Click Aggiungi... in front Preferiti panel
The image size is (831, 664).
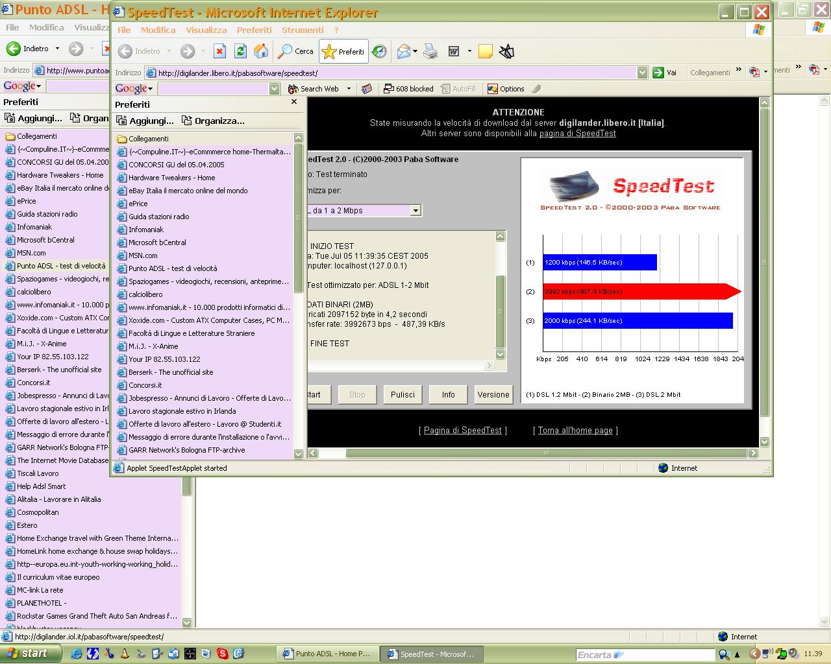[x=145, y=121]
